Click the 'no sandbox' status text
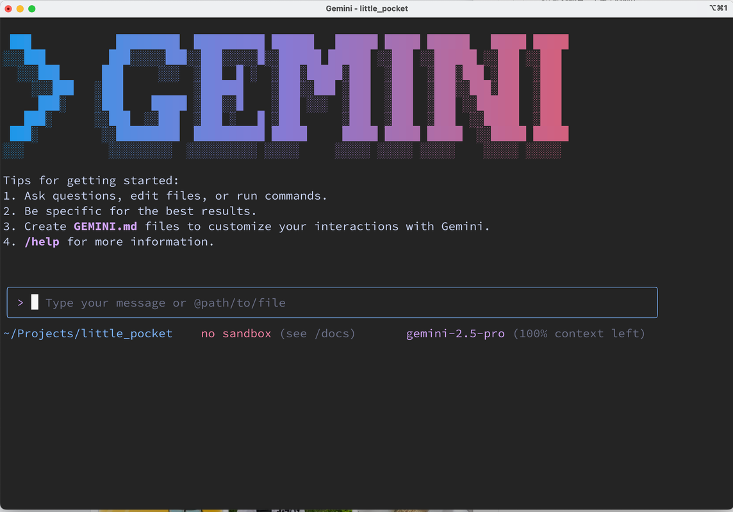 tap(236, 333)
